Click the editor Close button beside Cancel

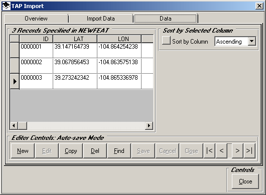click(x=191, y=151)
